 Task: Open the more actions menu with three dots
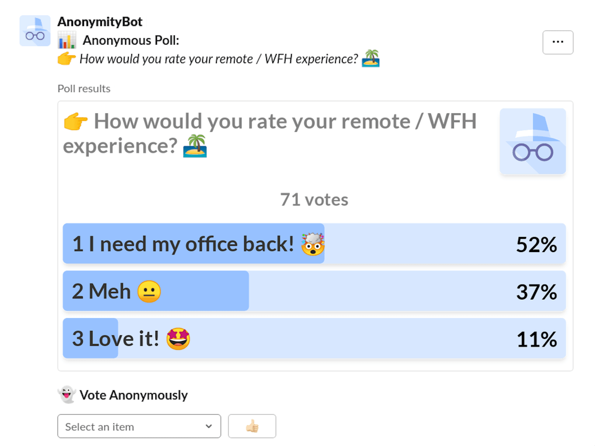[x=558, y=42]
